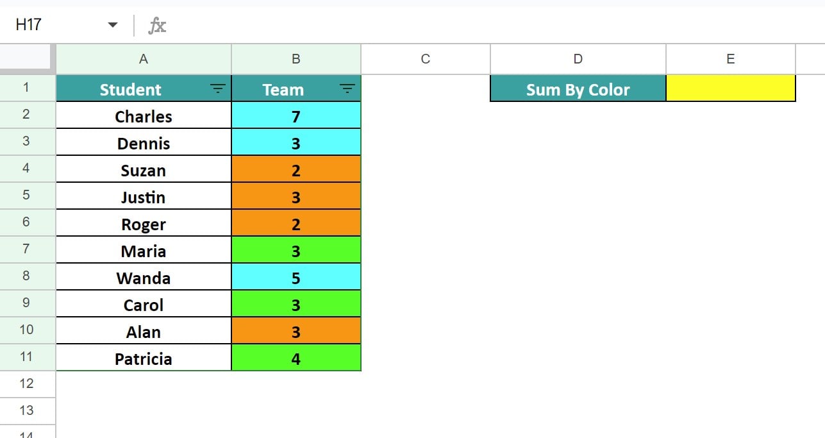Click the green cell next to Patricia
The height and width of the screenshot is (438, 825).
tap(296, 358)
